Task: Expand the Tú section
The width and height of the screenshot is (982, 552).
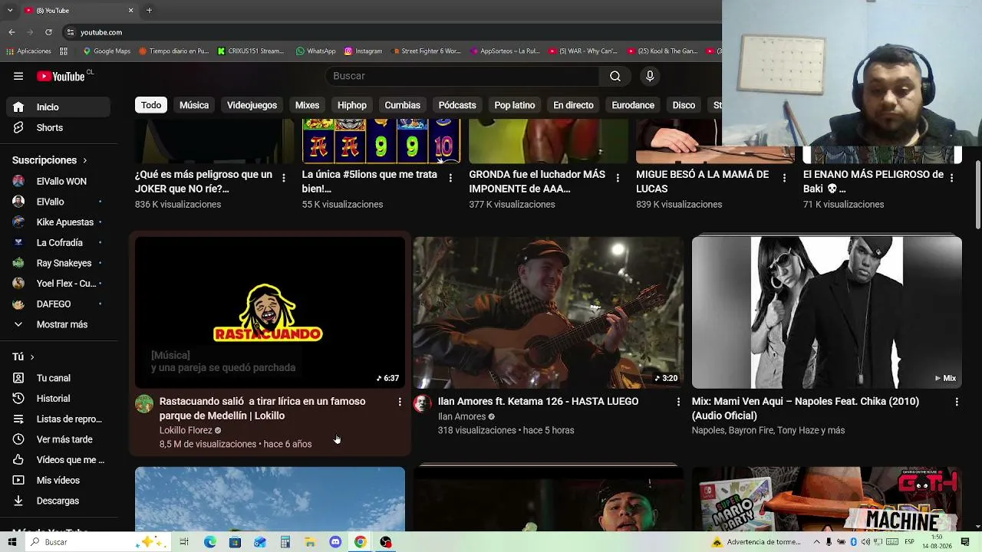Action: pos(23,356)
